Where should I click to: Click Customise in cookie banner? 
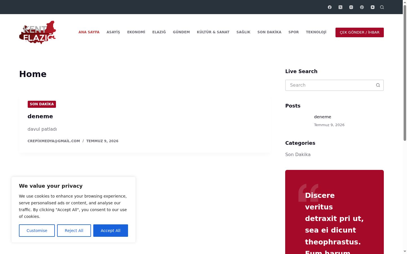coord(37,231)
